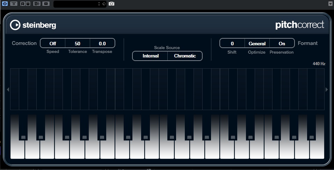Click the D-sharp black key in the middle octave
334x170 pixels.
(x=145, y=127)
